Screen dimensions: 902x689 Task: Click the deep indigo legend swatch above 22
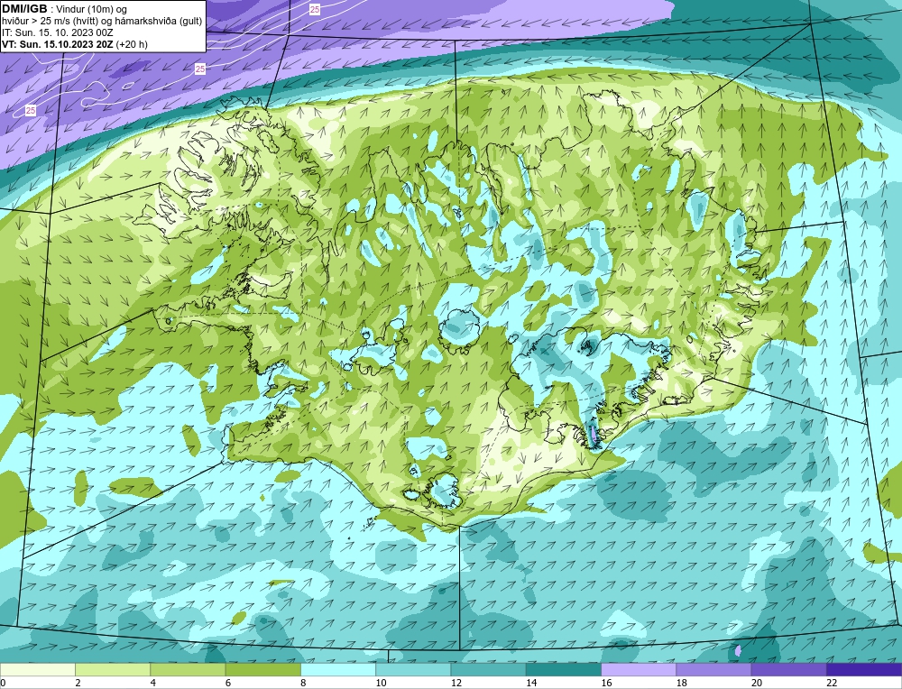click(x=864, y=669)
